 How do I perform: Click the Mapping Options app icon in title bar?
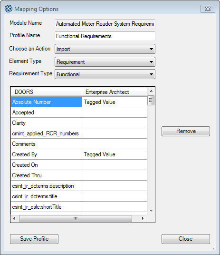pyautogui.click(x=8, y=9)
